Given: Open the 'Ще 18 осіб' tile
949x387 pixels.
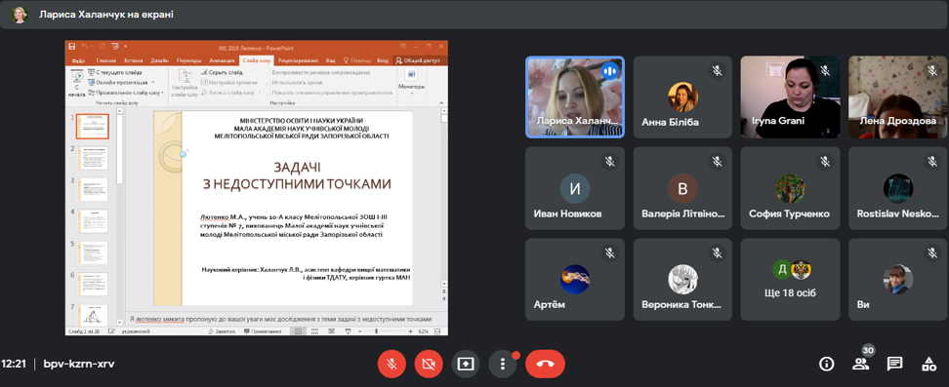Looking at the screenshot, I should [790, 279].
